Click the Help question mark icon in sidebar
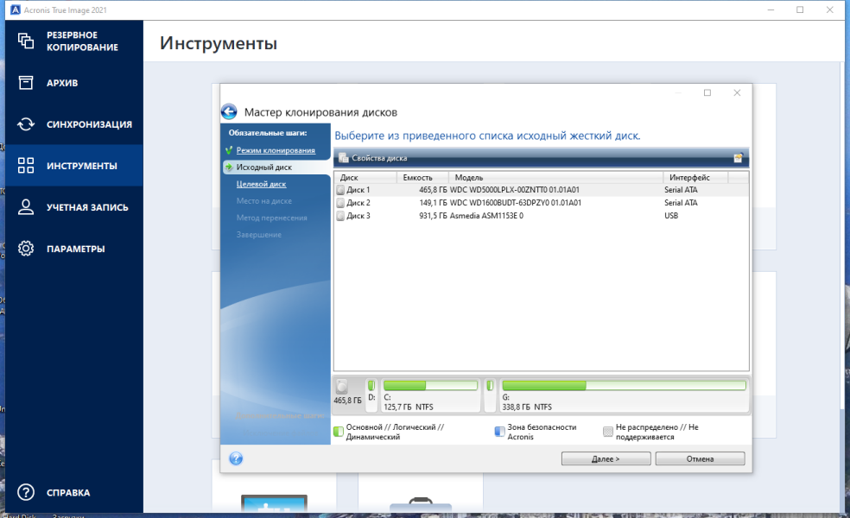Screen dimensions: 850x518 pyautogui.click(x=25, y=492)
